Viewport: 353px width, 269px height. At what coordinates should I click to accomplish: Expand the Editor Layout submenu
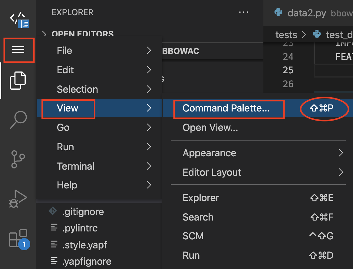[211, 172]
